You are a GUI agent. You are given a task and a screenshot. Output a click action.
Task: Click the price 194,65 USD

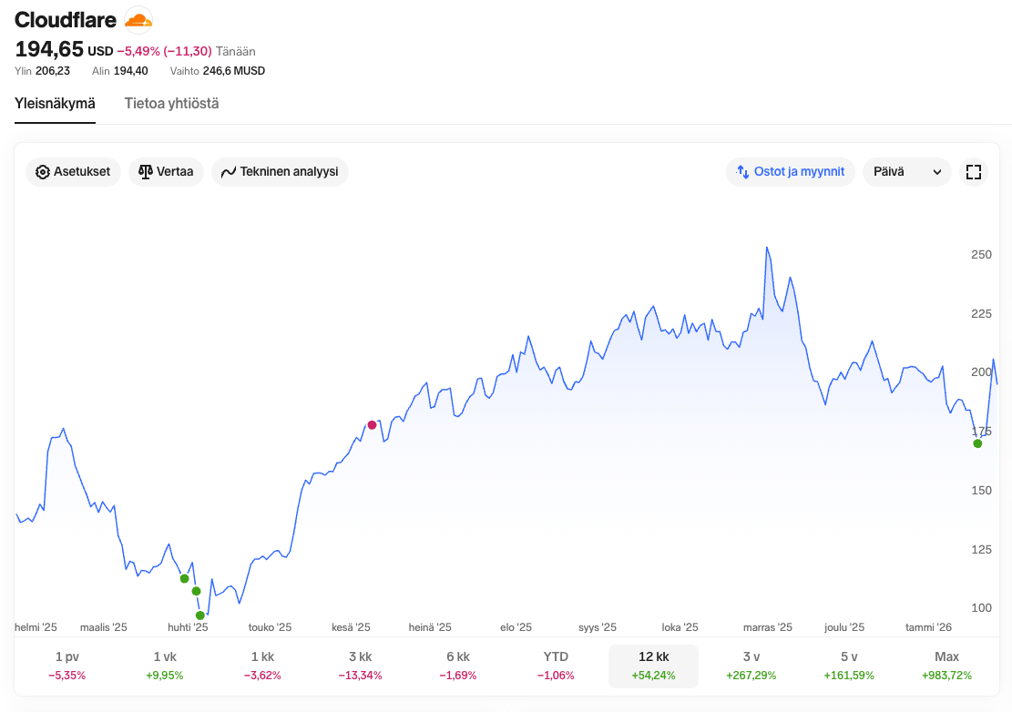tap(64, 50)
